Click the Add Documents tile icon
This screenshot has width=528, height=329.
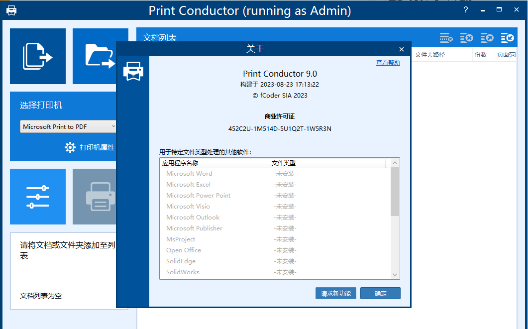pyautogui.click(x=38, y=56)
